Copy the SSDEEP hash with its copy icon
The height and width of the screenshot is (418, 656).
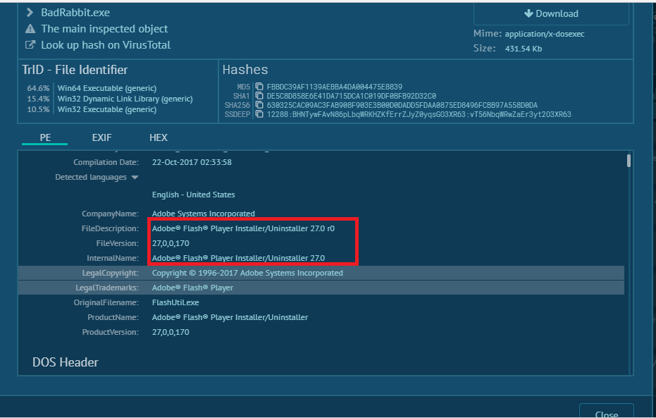(259, 114)
